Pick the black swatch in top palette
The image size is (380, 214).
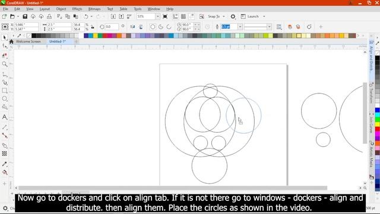click(34, 36)
